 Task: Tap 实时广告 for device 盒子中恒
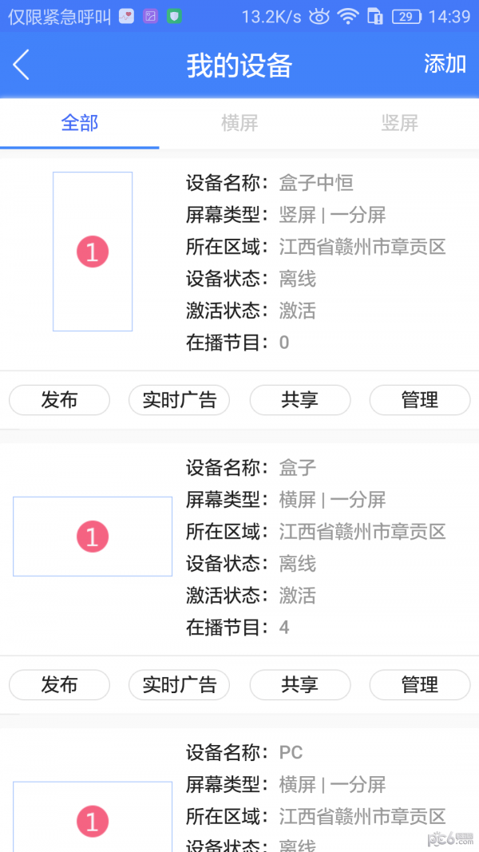[179, 400]
